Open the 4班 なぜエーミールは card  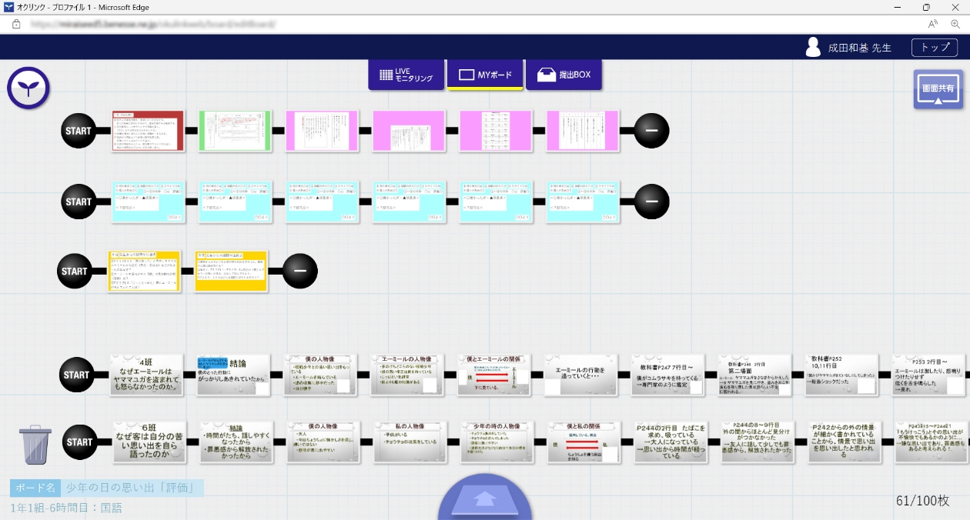coord(145,375)
